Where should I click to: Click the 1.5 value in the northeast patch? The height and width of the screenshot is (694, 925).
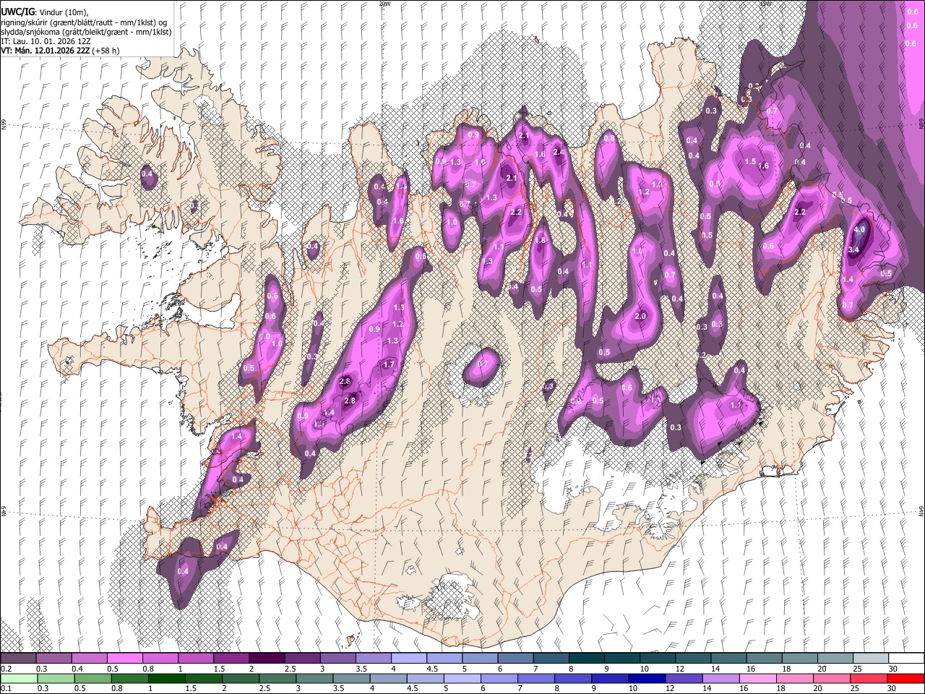[x=750, y=162]
